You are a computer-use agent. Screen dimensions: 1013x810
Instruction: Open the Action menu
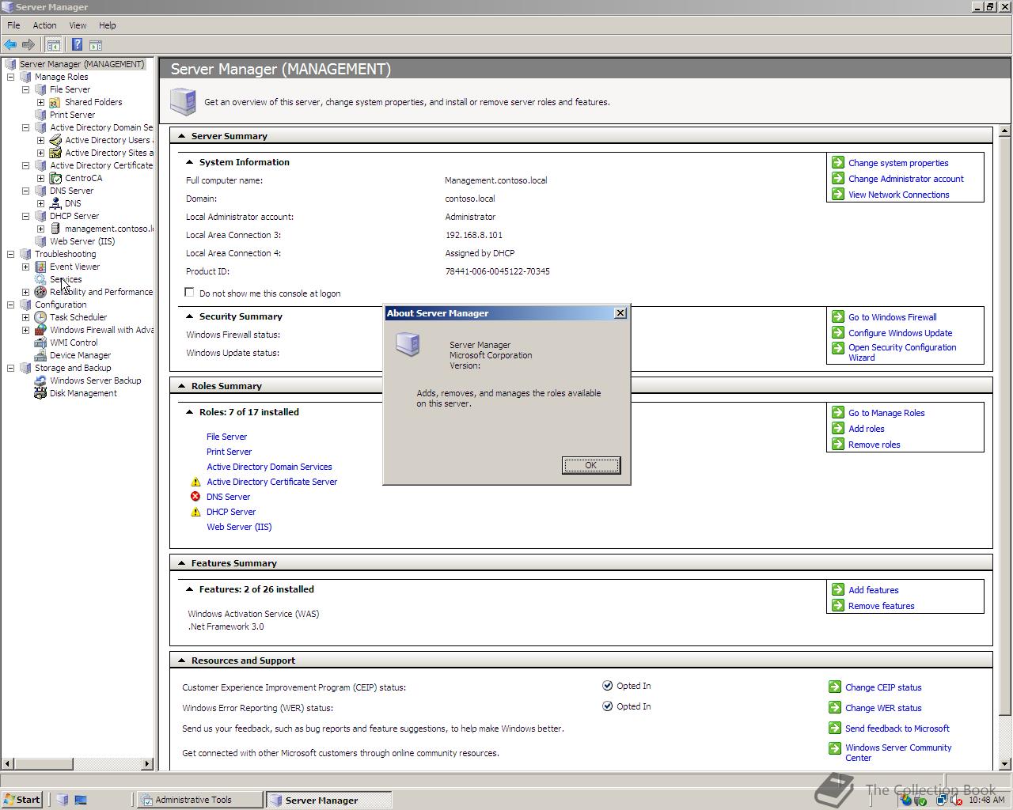pos(44,25)
